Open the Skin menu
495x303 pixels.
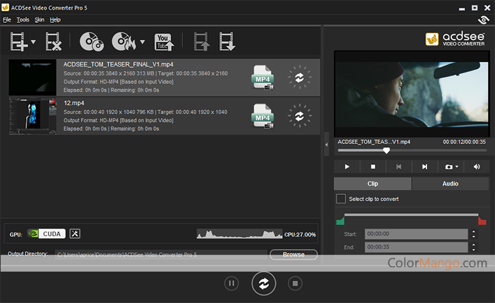pos(39,20)
